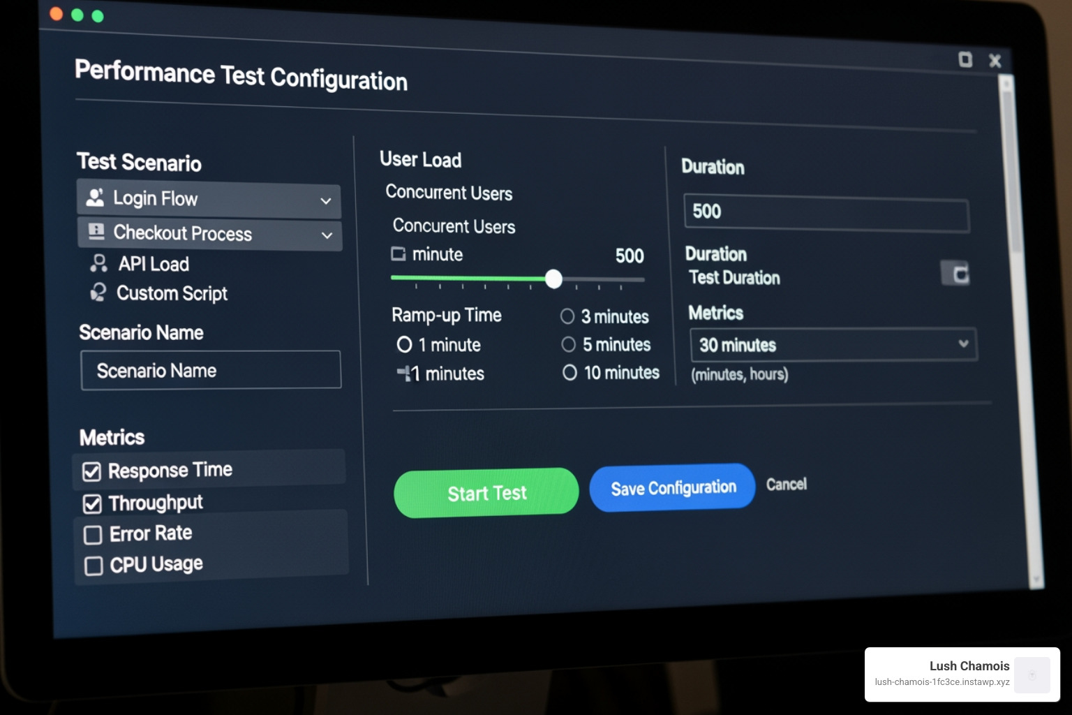Choose the 3 minutes ramp-up option
1072x715 pixels.
[567, 316]
